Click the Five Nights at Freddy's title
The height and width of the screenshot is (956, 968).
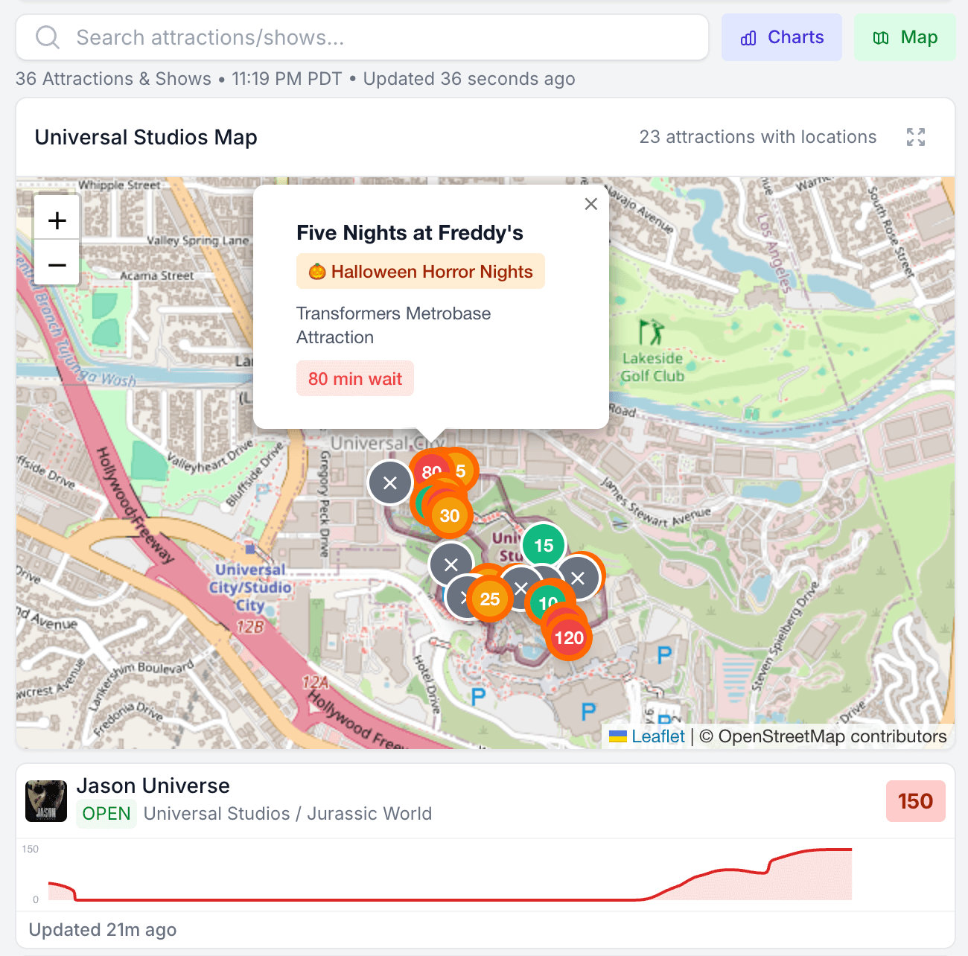pyautogui.click(x=410, y=233)
